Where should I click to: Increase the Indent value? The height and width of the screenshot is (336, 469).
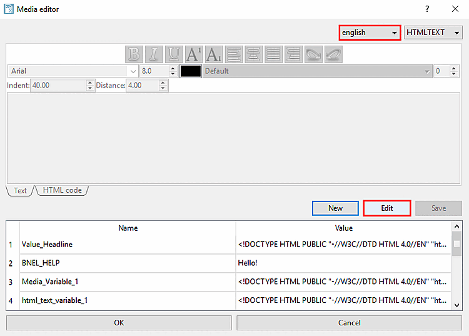(x=90, y=83)
